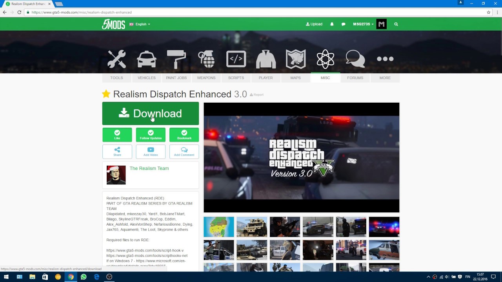
Task: Open the Paint Jobs roller icon
Action: click(x=176, y=59)
